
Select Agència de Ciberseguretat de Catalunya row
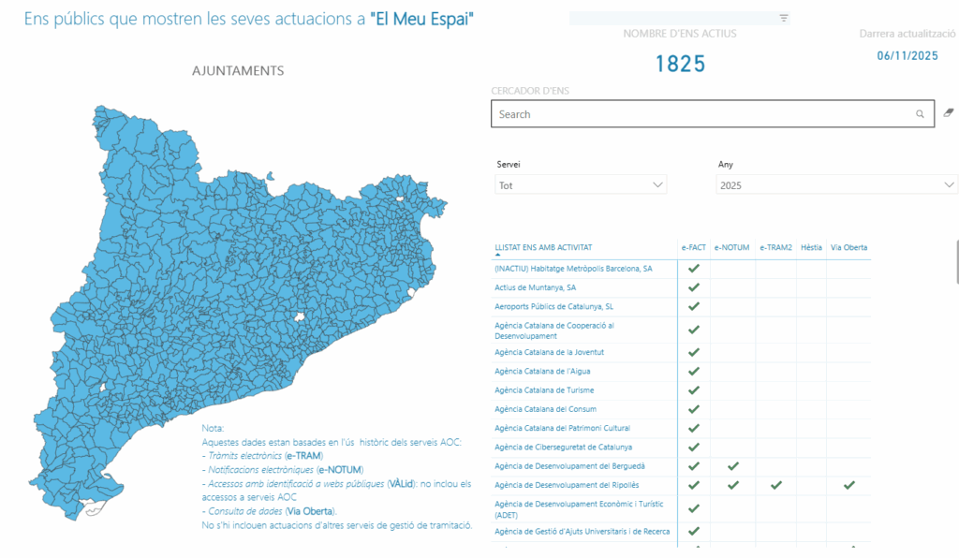tap(563, 447)
